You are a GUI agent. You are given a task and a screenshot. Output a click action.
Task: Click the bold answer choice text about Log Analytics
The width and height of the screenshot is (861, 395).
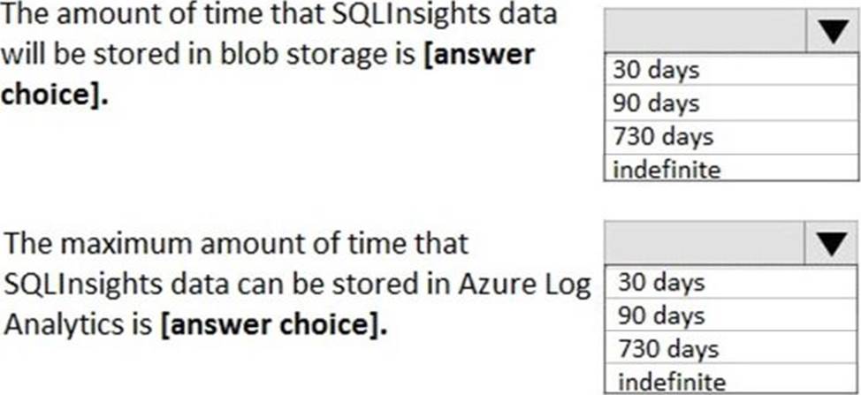[275, 324]
